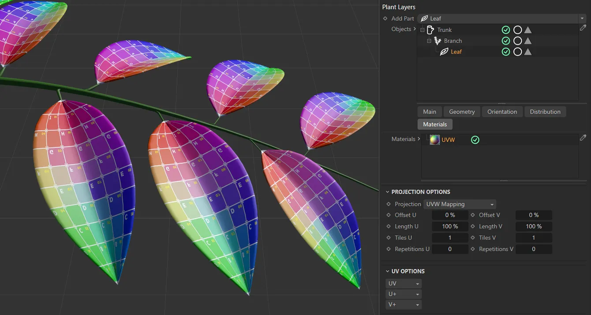Switch to the Geometry tab
The height and width of the screenshot is (315, 591).
tap(462, 111)
